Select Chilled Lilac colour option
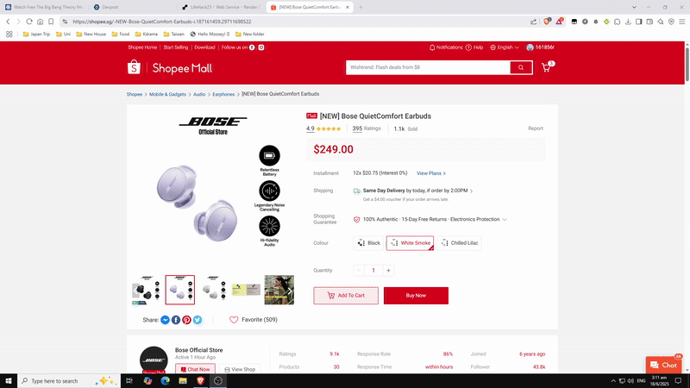The image size is (690, 388). tap(459, 243)
